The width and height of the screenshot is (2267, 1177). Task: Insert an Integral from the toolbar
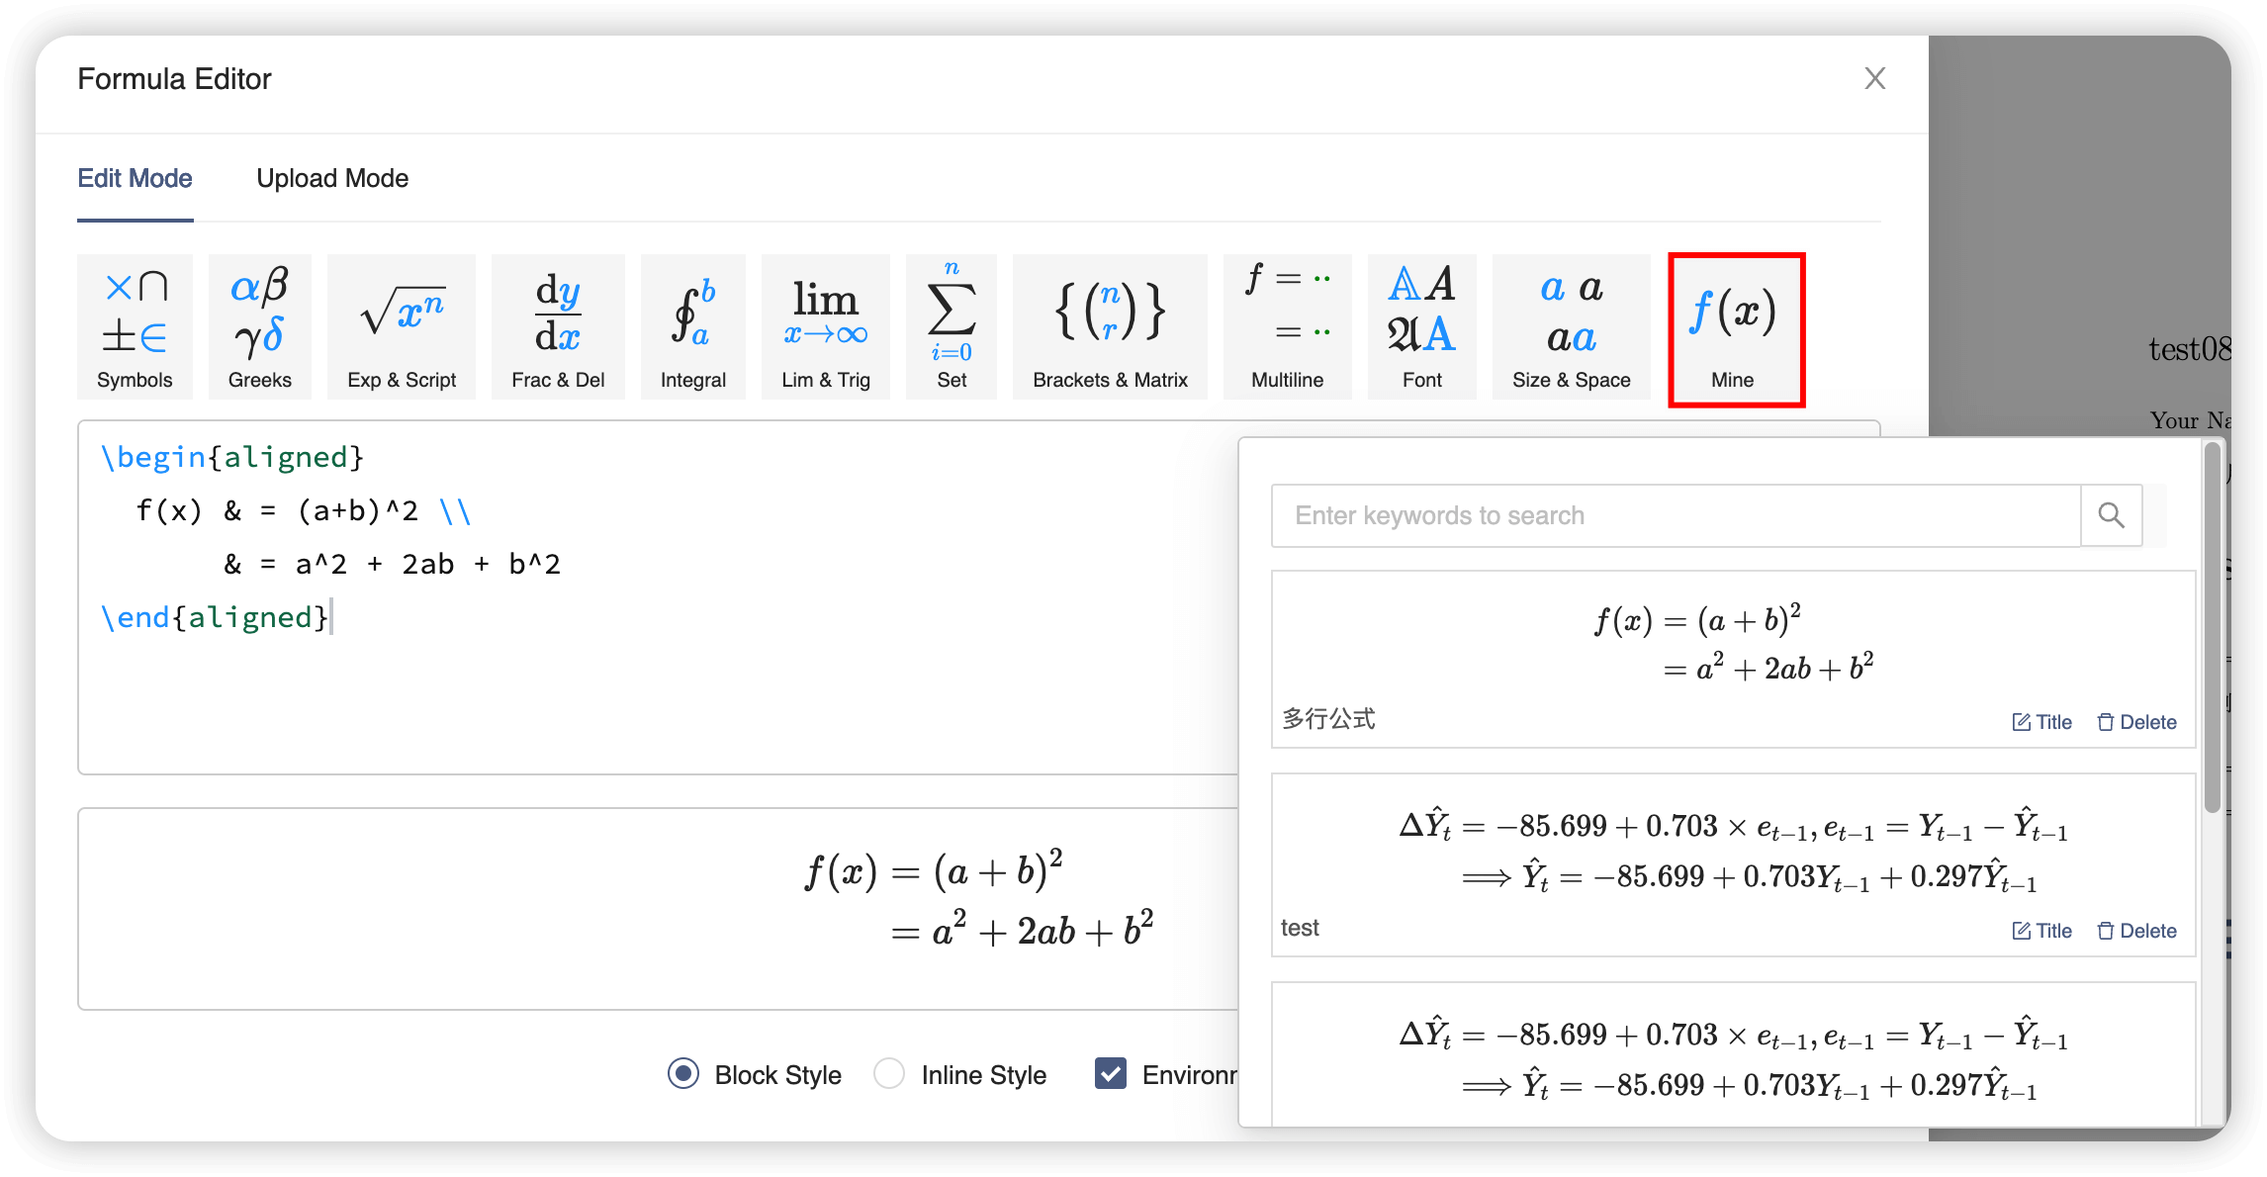point(692,326)
